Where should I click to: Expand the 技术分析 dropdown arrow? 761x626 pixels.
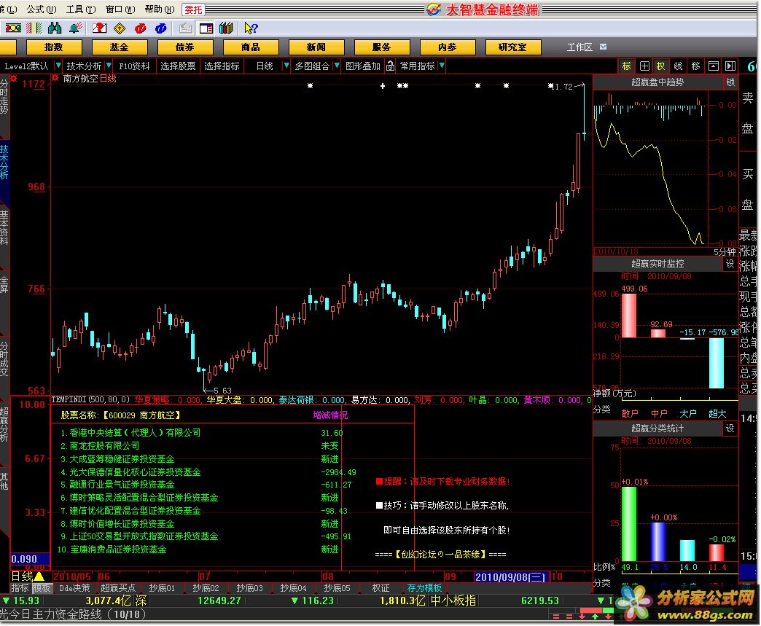tap(109, 66)
